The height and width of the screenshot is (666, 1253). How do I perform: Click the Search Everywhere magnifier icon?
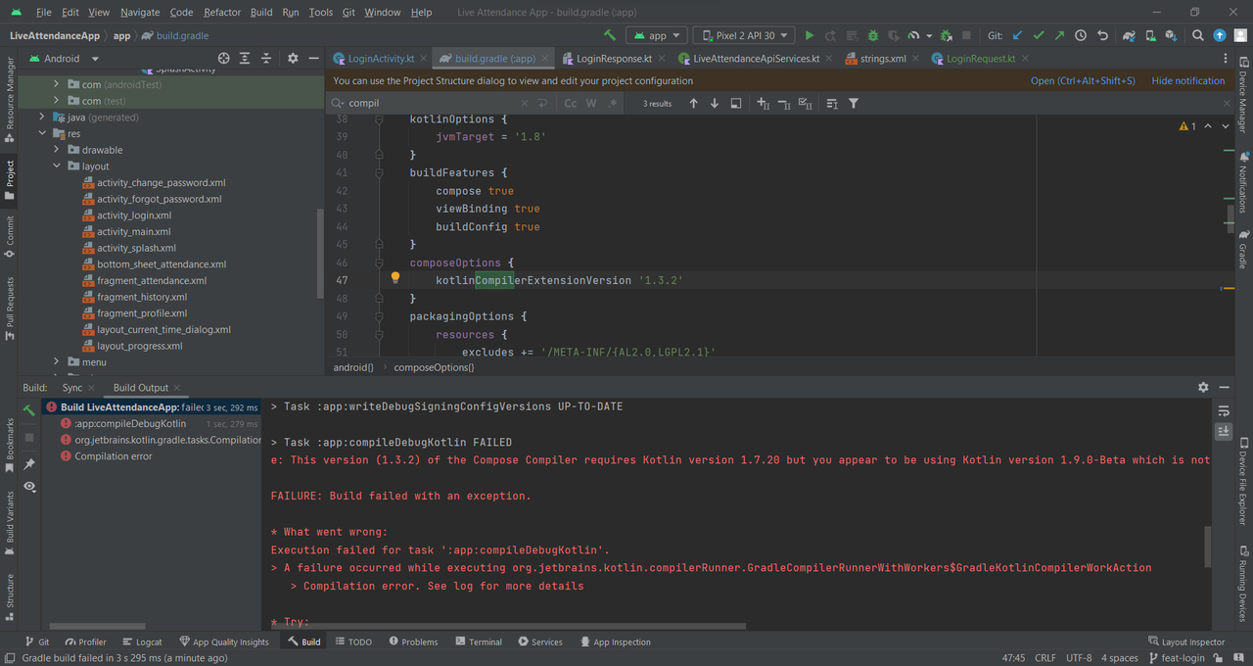tap(1197, 35)
